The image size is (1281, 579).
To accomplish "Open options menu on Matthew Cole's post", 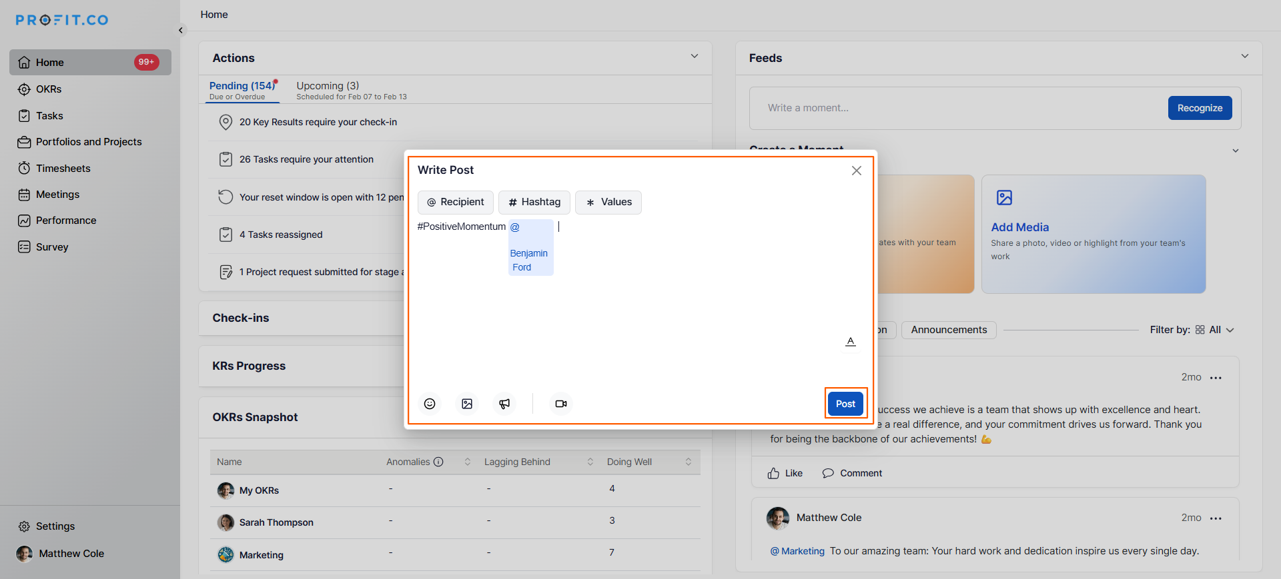I will [1216, 518].
